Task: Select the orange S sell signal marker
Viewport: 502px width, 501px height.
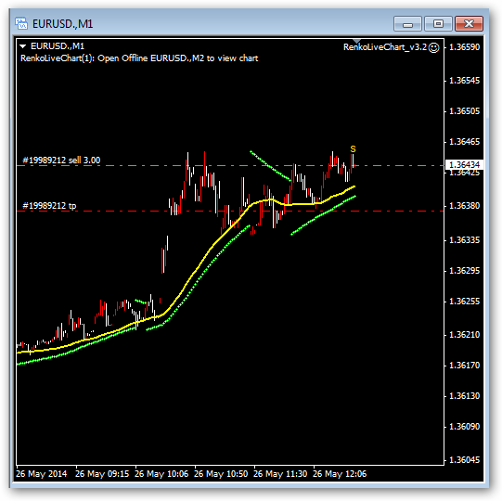Action: coord(353,148)
